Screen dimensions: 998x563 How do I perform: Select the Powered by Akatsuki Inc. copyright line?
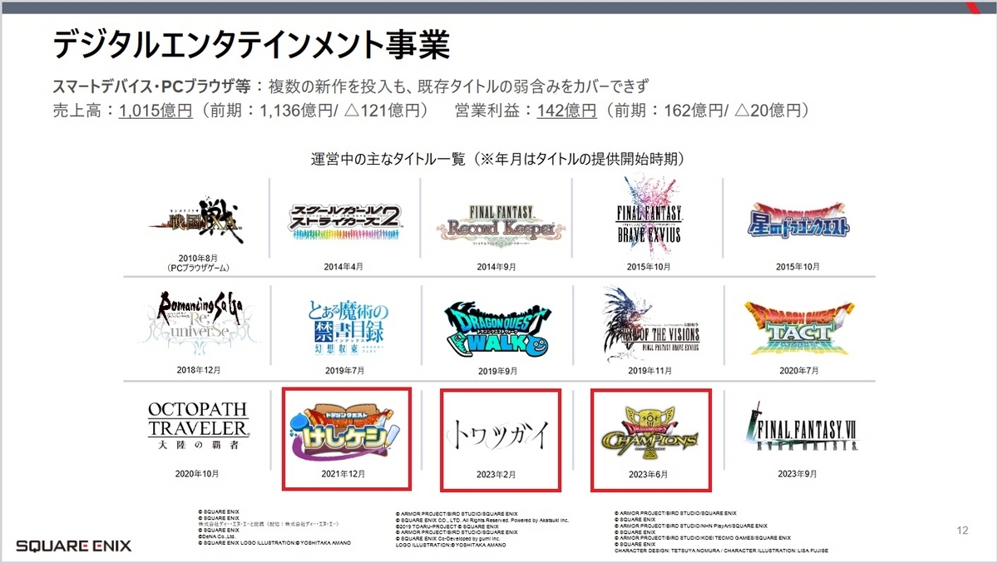tap(482, 519)
